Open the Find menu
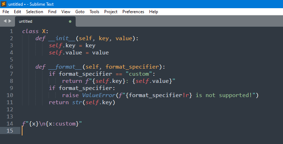 (x=52, y=12)
